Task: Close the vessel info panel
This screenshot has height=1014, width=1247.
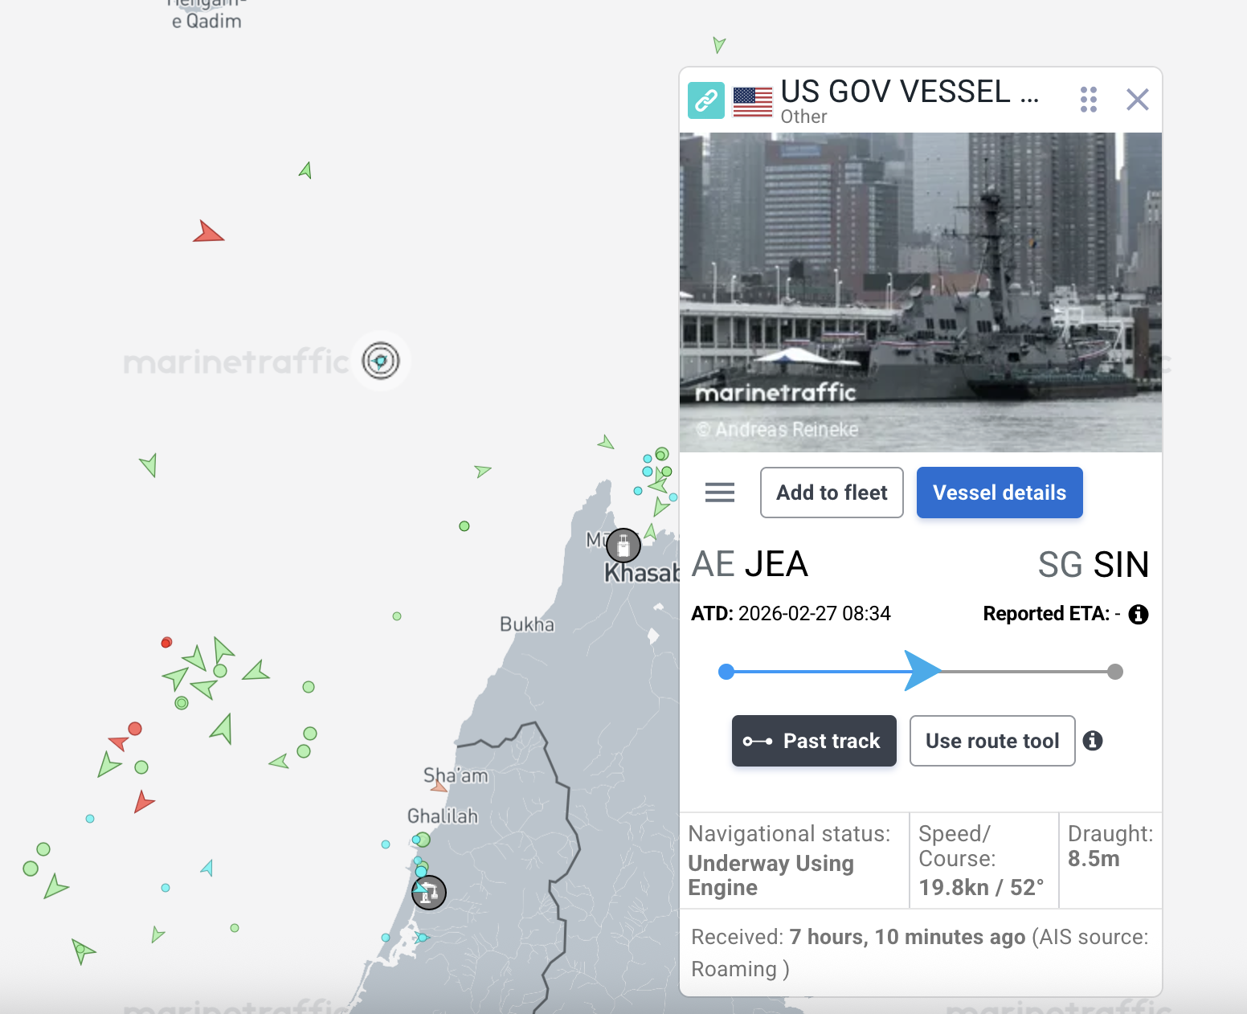Action: coord(1138,100)
